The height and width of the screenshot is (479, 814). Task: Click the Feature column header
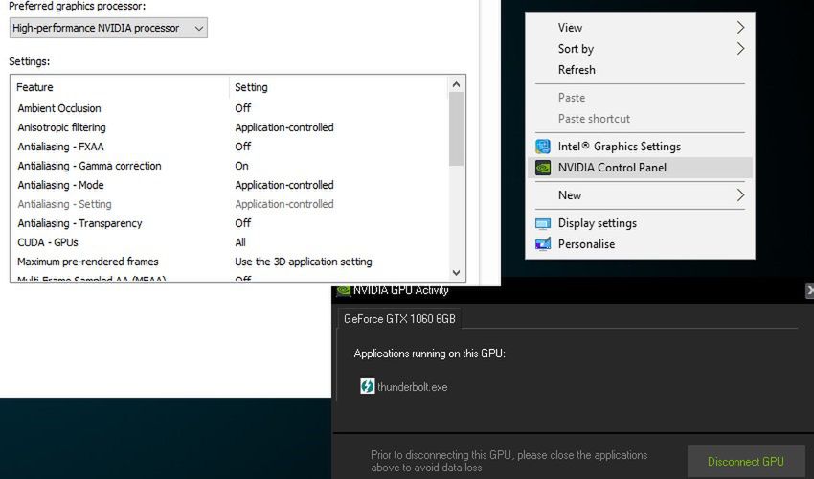[120, 87]
